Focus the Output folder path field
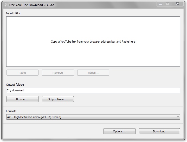 click(x=93, y=90)
